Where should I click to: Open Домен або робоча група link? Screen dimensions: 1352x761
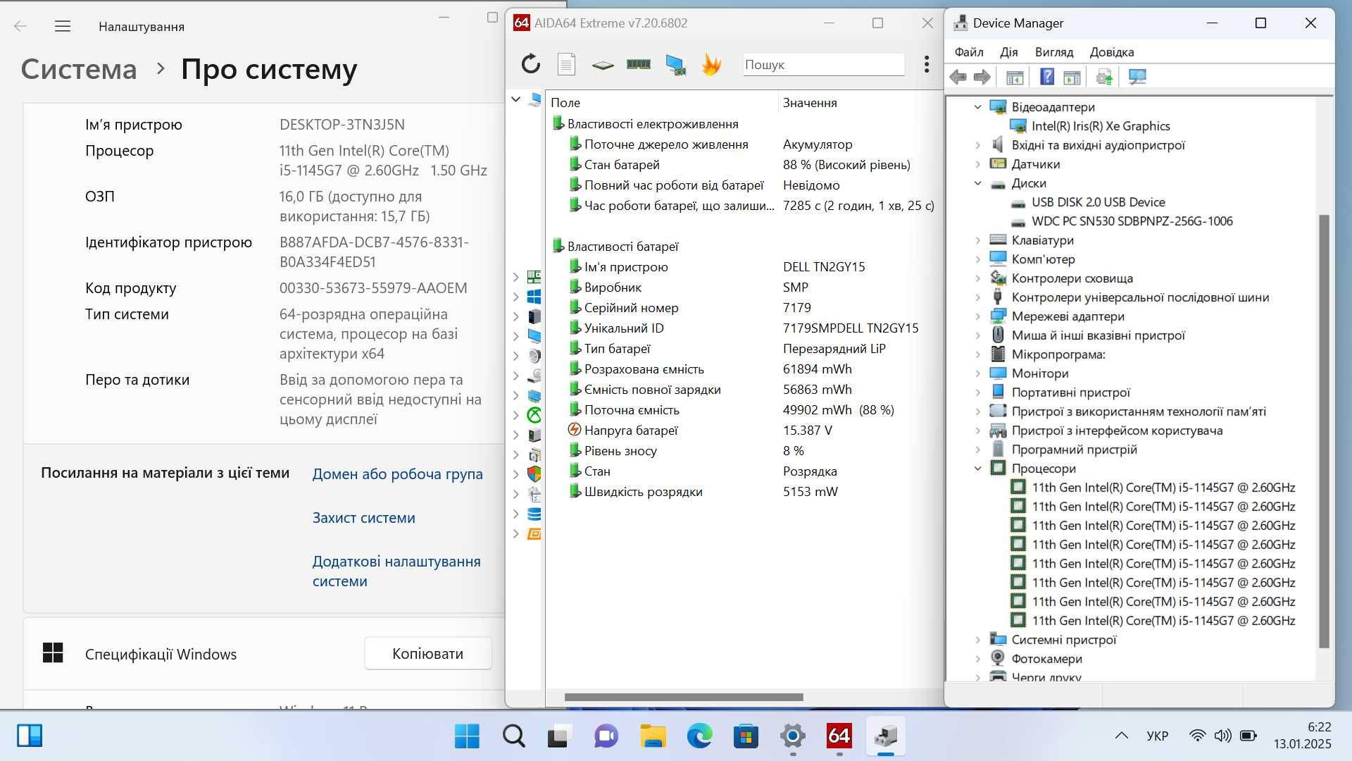pyautogui.click(x=397, y=474)
